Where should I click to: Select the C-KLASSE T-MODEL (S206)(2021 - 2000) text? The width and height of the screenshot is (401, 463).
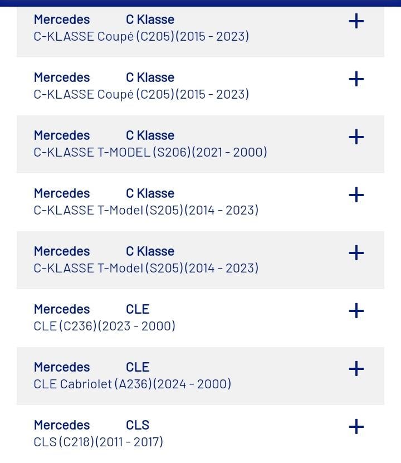coord(150,152)
